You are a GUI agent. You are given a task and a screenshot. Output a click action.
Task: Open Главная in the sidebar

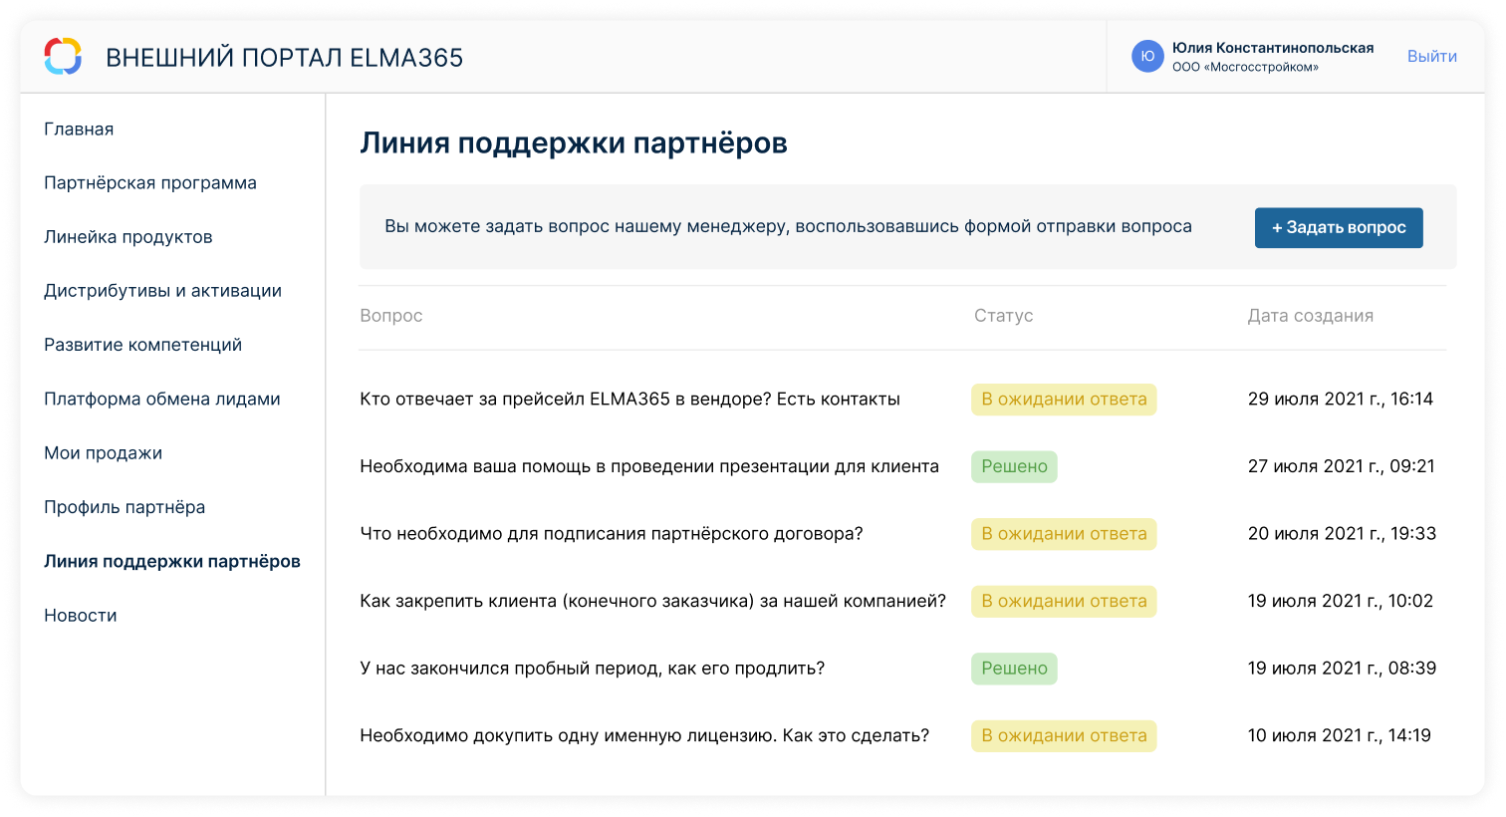point(79,130)
